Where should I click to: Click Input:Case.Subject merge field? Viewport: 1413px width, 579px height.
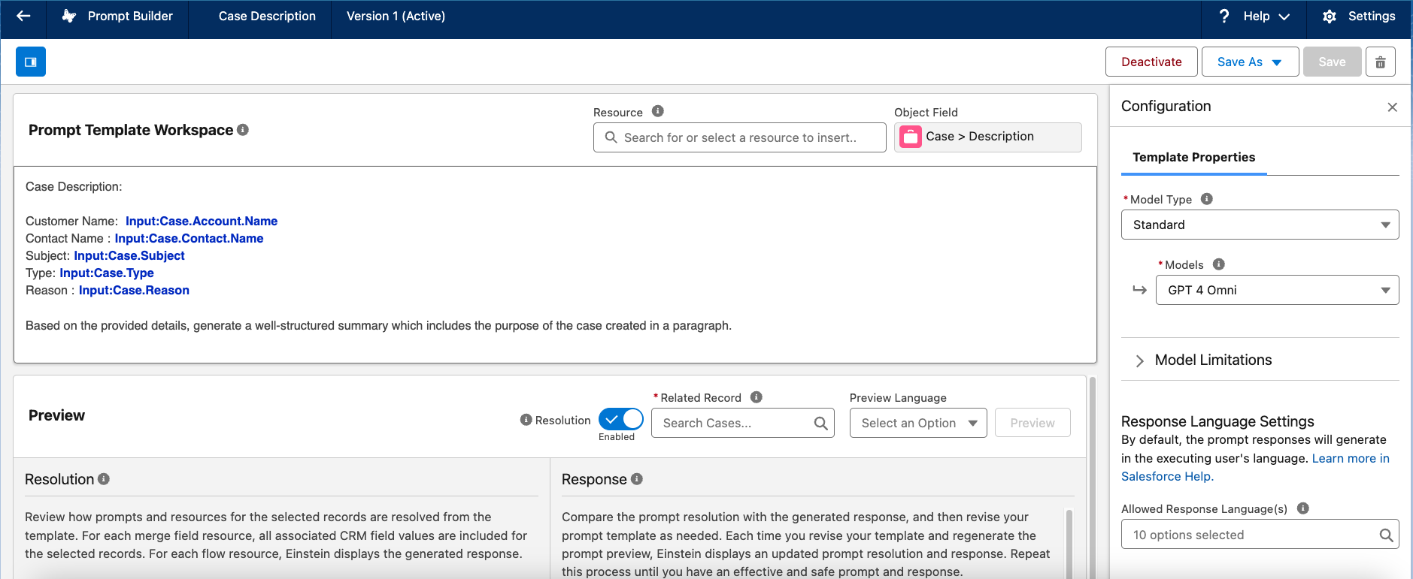pos(129,255)
